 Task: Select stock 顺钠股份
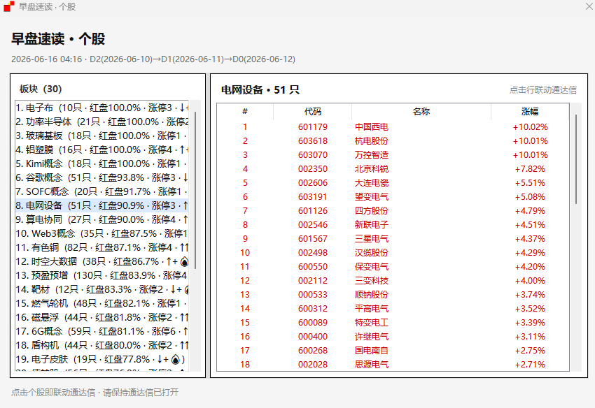click(372, 295)
